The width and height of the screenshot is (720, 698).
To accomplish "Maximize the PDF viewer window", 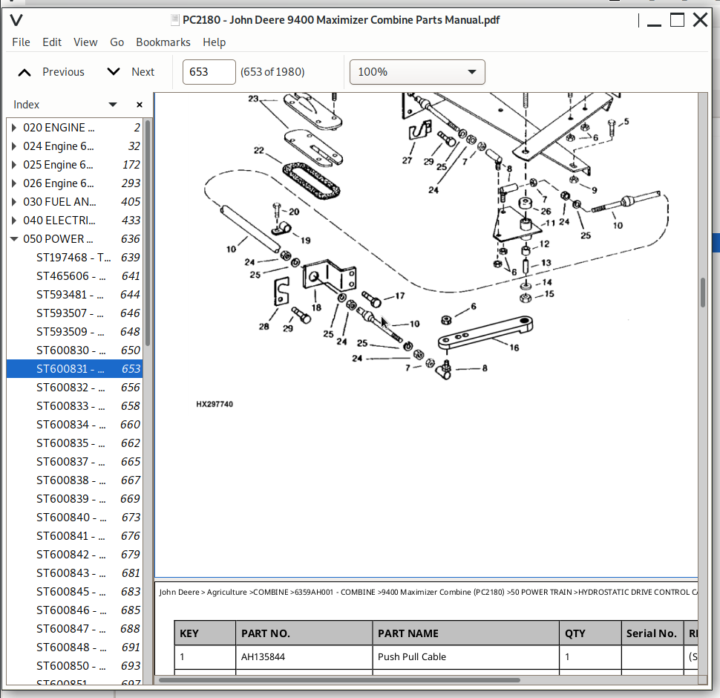I will coord(677,20).
